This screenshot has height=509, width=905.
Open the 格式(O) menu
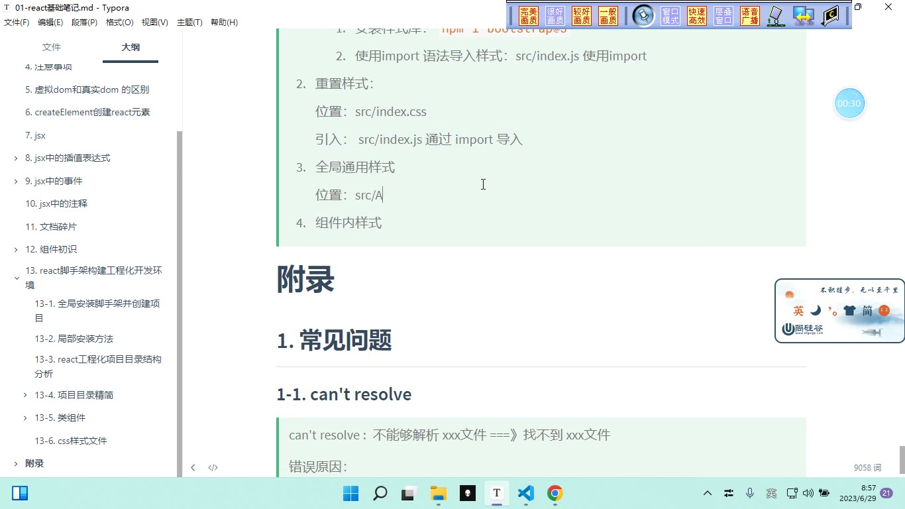pos(119,23)
